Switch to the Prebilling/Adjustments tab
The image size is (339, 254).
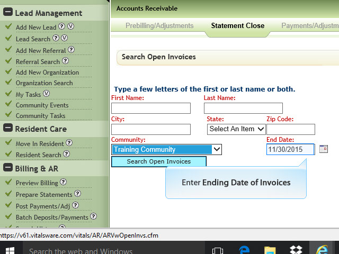[x=159, y=25]
